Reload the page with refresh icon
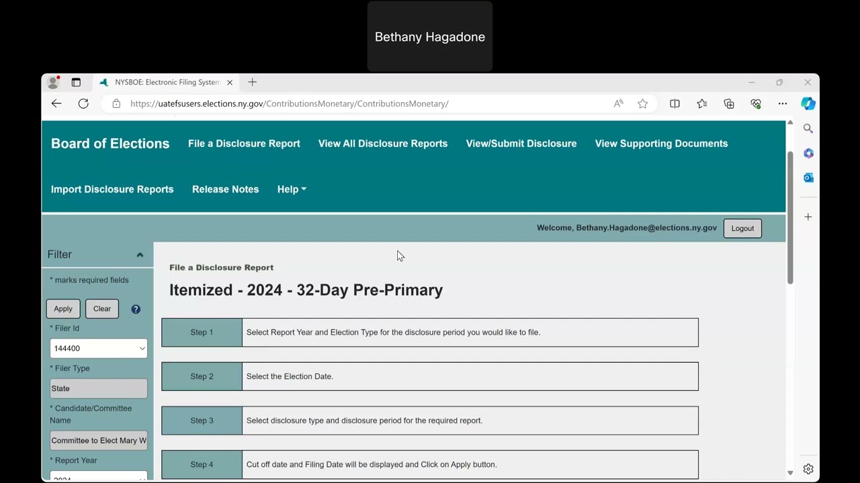The width and height of the screenshot is (860, 483). 83,103
